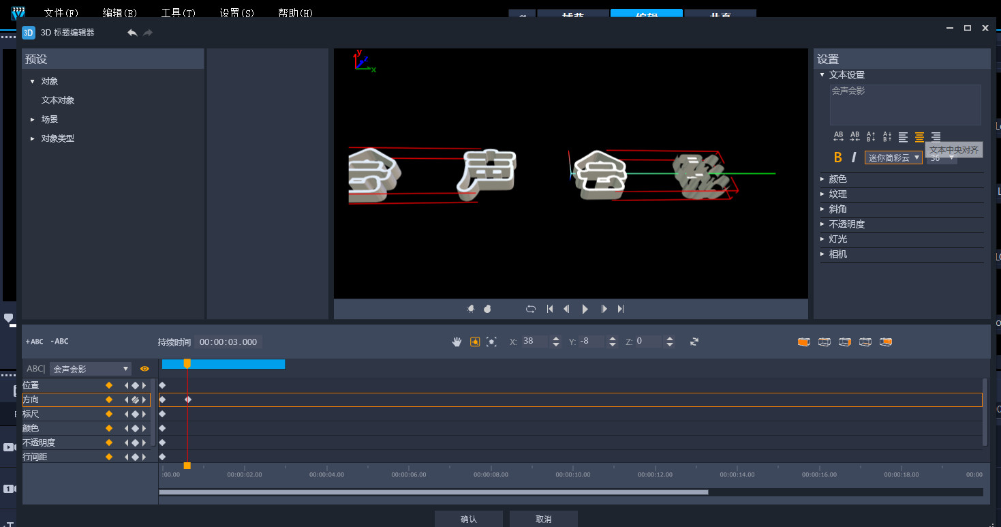Select the resize tool with dashed frame
Image resolution: width=1001 pixels, height=527 pixels.
[491, 342]
